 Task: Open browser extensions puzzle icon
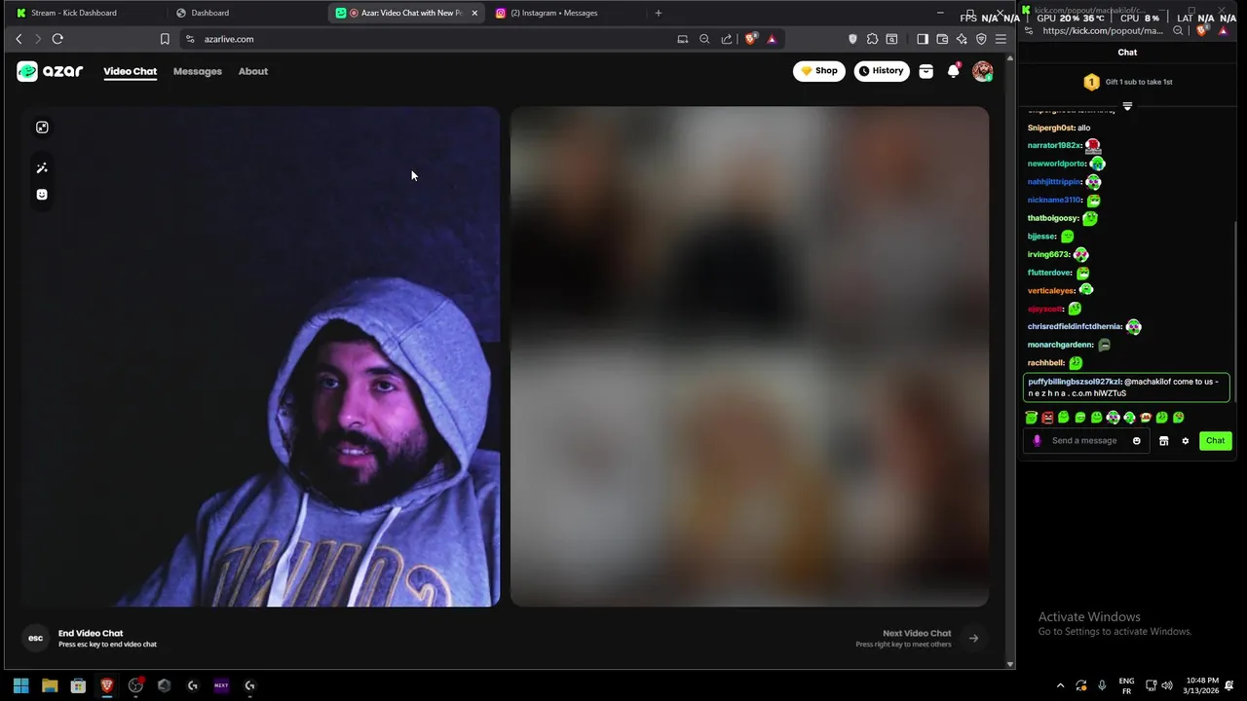click(872, 39)
